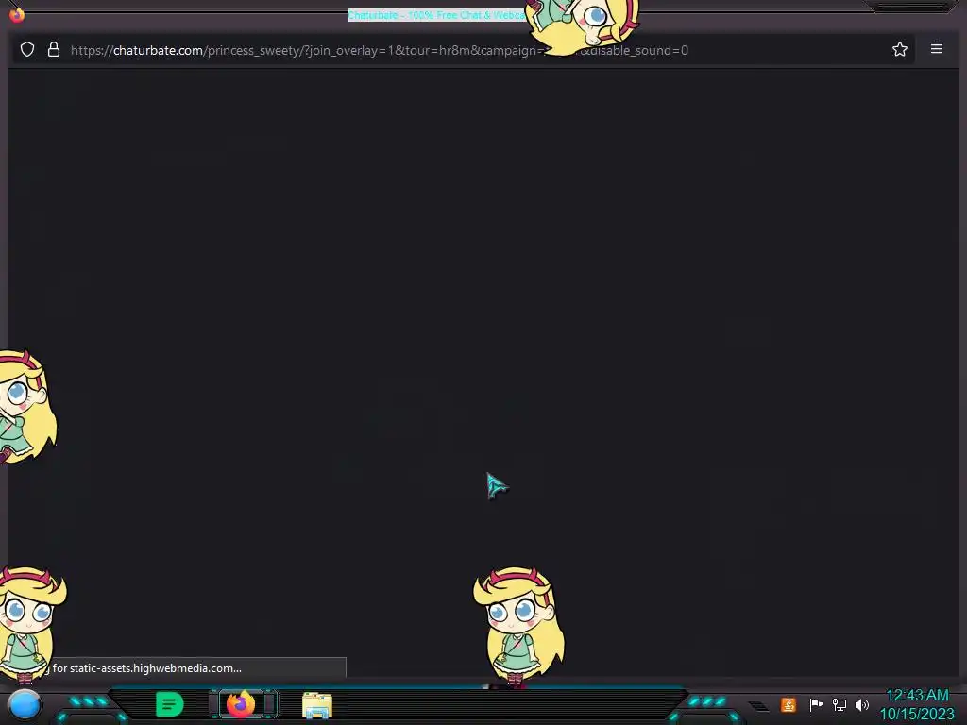Launch the green chat app on taskbar
The height and width of the screenshot is (725, 967).
[x=170, y=704]
